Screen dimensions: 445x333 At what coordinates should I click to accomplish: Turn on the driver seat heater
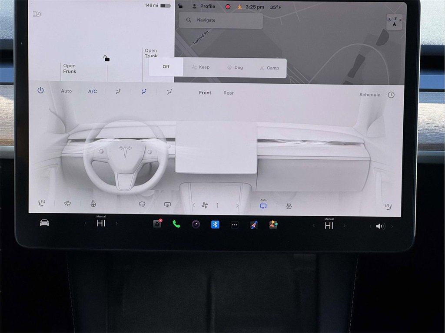point(42,204)
